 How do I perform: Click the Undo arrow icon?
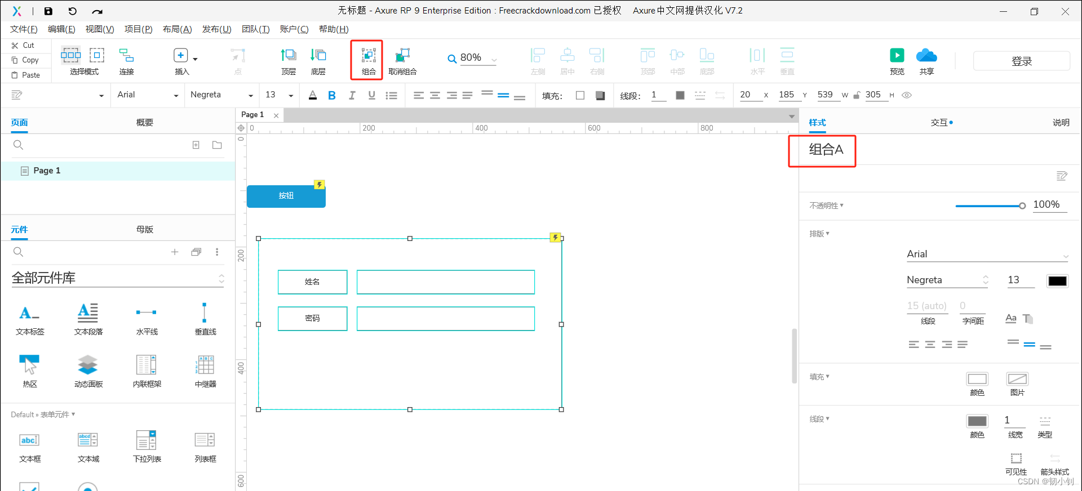tap(73, 11)
